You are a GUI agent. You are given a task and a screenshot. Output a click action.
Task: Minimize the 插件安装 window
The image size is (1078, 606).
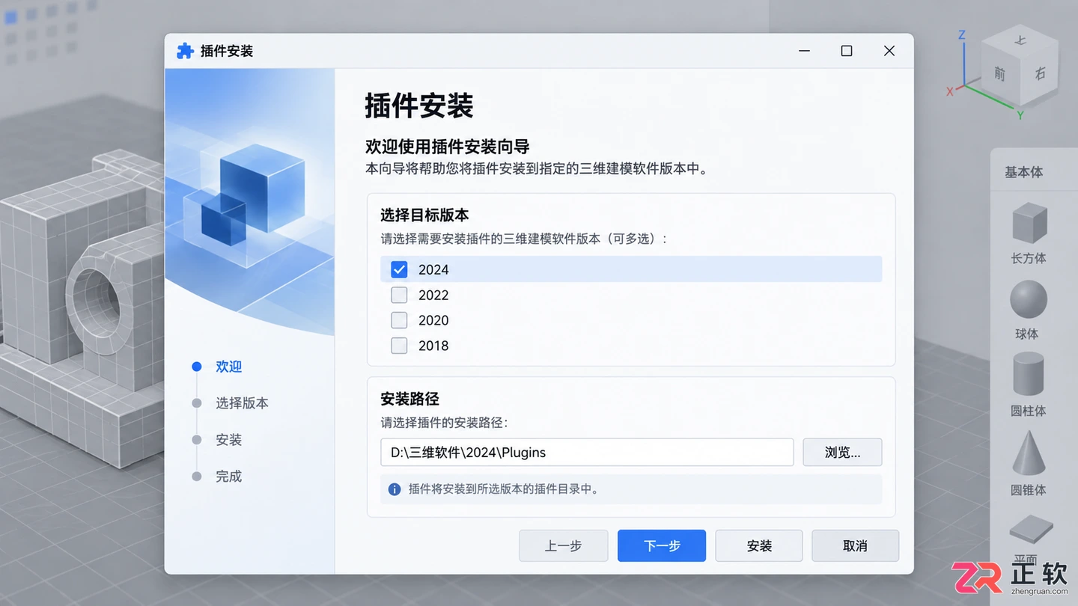pyautogui.click(x=804, y=51)
